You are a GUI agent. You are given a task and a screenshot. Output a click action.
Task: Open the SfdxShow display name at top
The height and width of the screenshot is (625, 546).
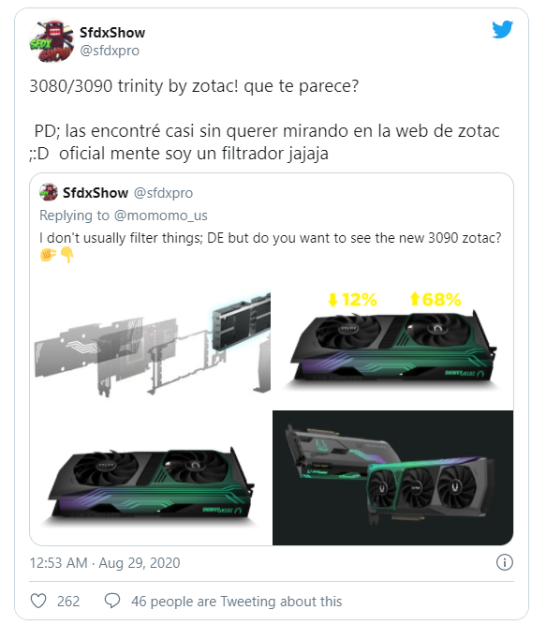(x=112, y=33)
